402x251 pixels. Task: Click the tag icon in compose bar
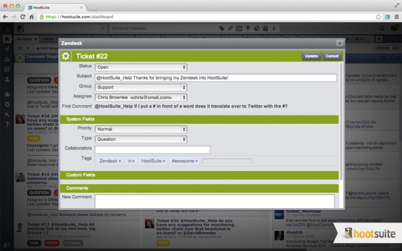click(x=222, y=29)
